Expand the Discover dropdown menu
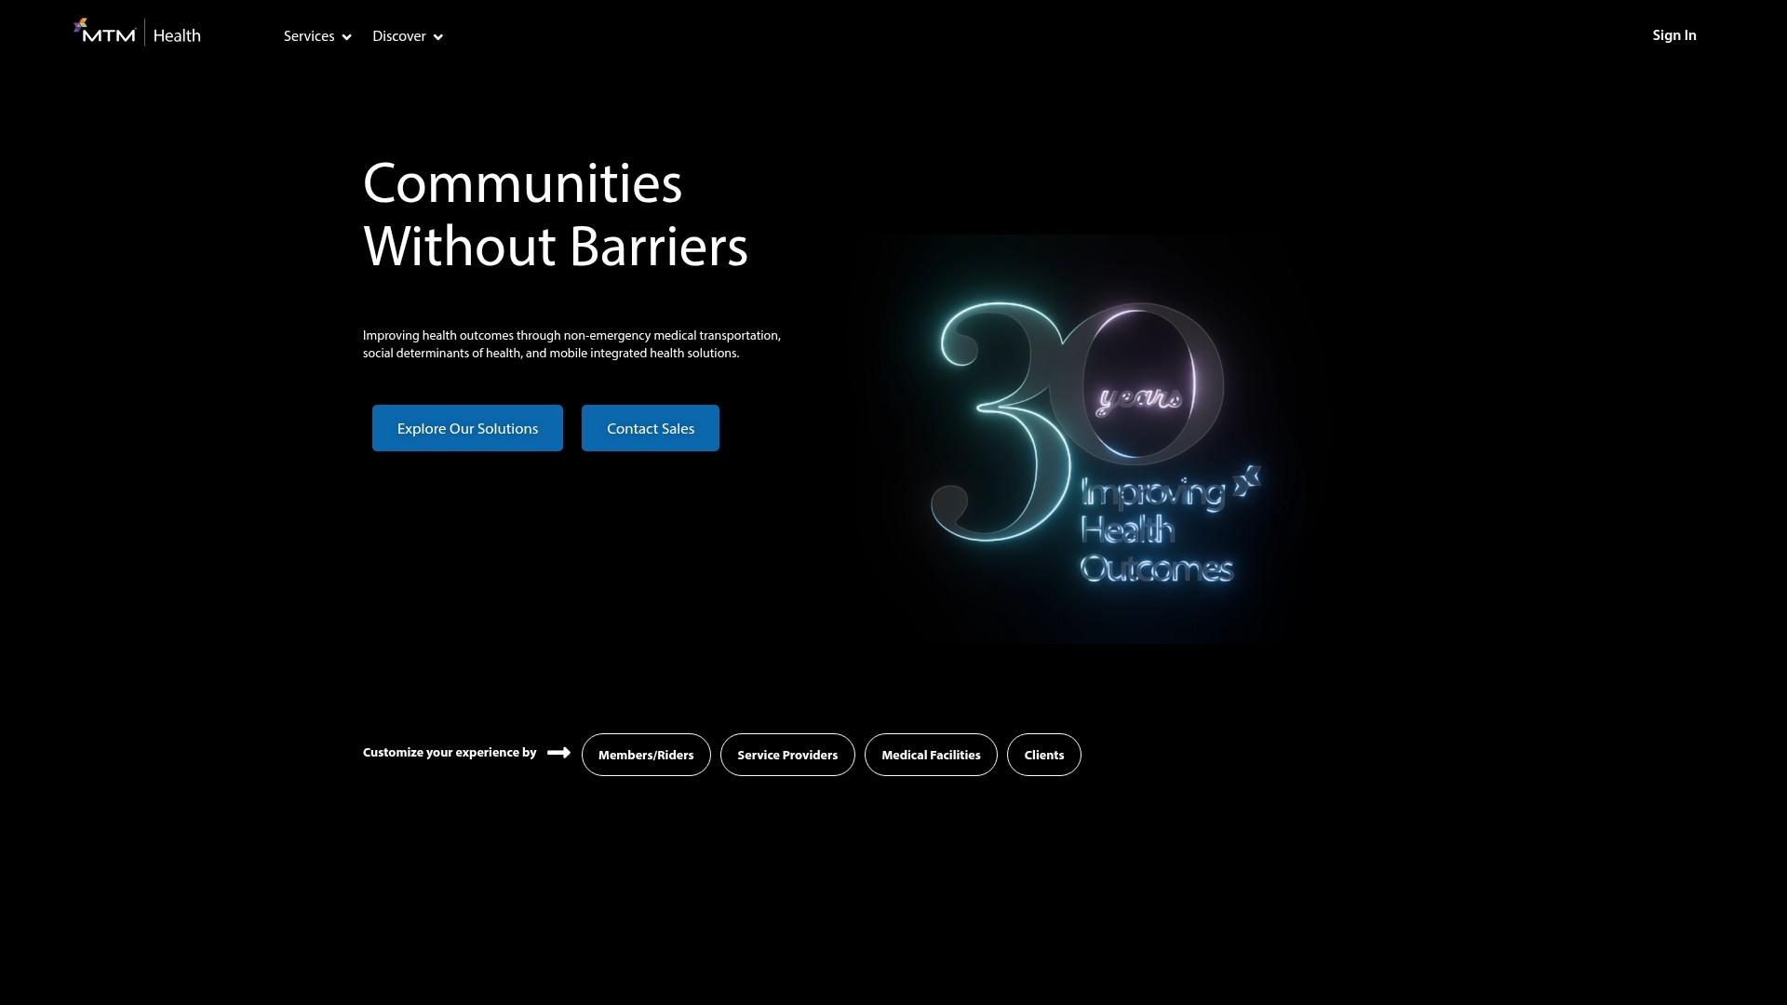Image resolution: width=1787 pixels, height=1005 pixels. (x=408, y=36)
